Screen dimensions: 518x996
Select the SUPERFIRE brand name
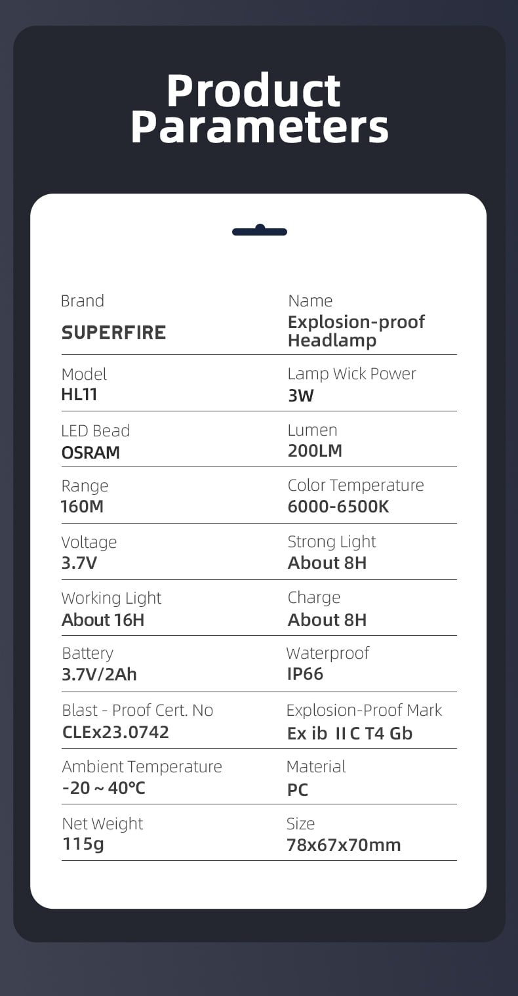tap(113, 333)
